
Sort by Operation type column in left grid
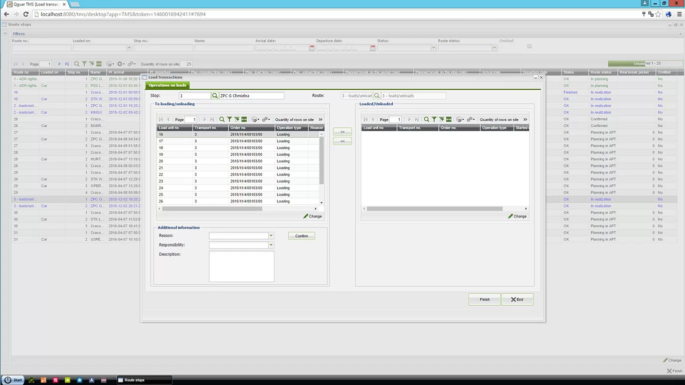pyautogui.click(x=291, y=128)
